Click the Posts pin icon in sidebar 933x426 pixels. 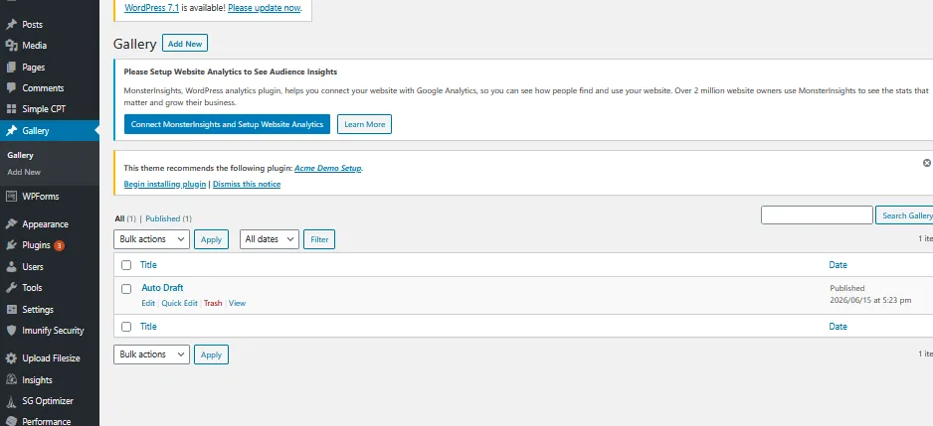[x=11, y=25]
